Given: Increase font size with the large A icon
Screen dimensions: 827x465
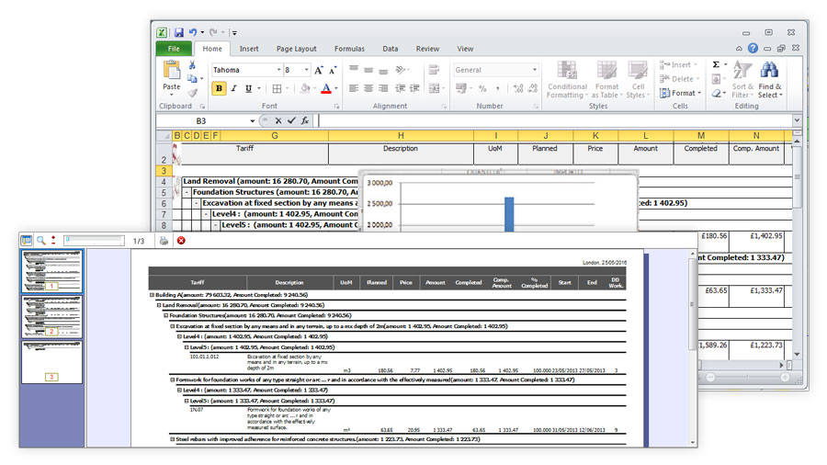Looking at the screenshot, I should [x=319, y=70].
